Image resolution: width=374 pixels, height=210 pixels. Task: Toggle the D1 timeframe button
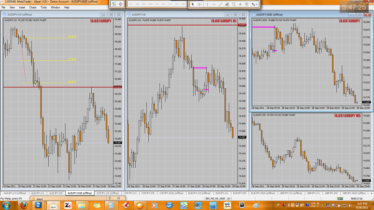tap(170, 4)
